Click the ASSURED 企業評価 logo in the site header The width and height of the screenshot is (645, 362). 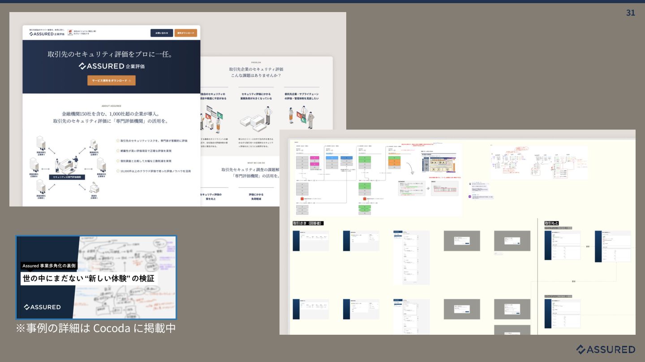[x=47, y=34]
